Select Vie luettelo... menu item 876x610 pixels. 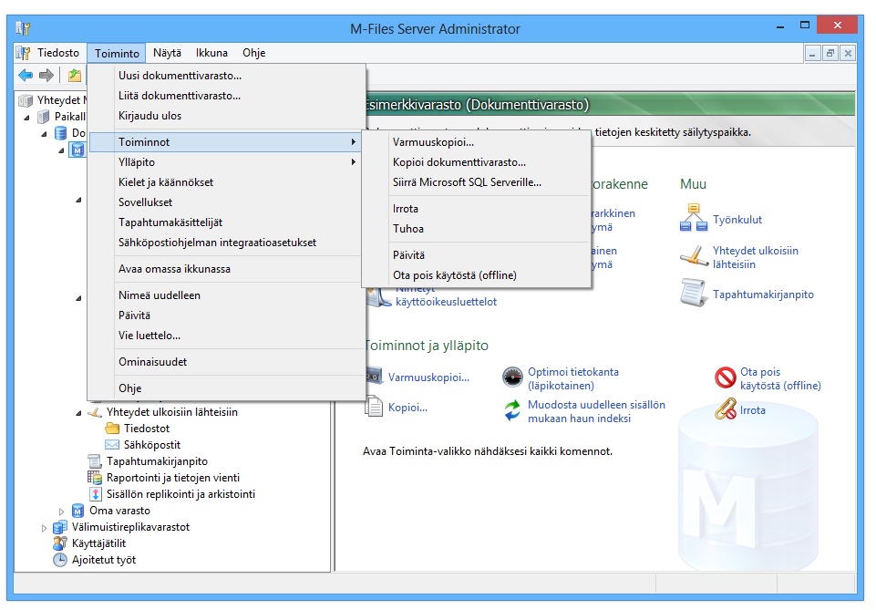point(226,336)
